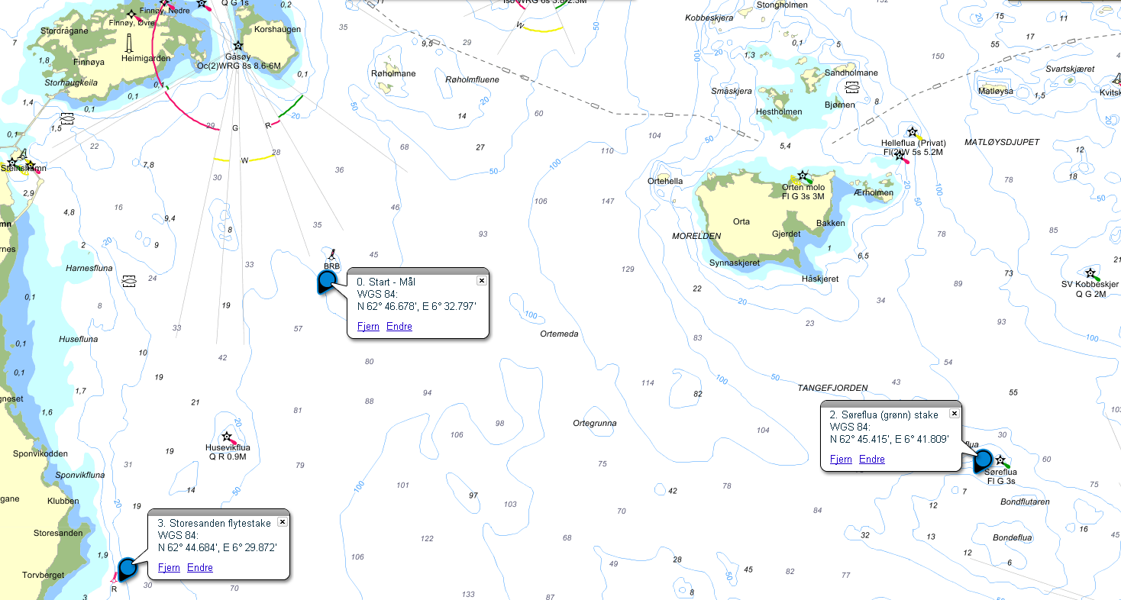Click Fjern in the Storesanden flytestake popup
The width and height of the screenshot is (1121, 600).
click(x=169, y=567)
